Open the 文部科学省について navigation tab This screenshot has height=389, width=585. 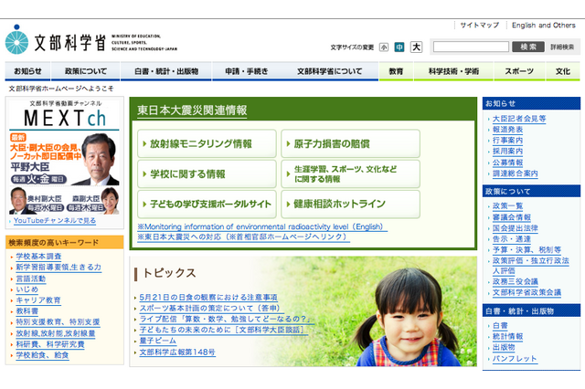[329, 71]
